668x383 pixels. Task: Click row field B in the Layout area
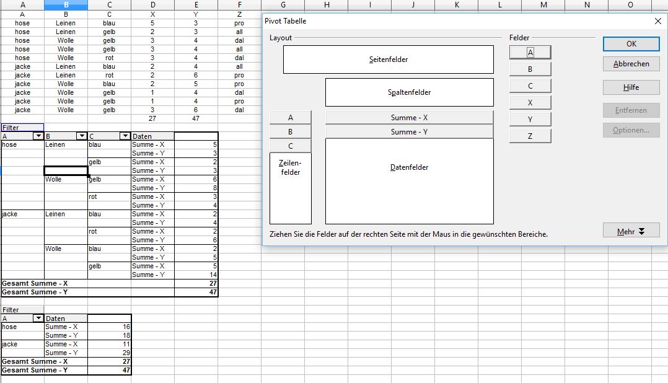291,131
